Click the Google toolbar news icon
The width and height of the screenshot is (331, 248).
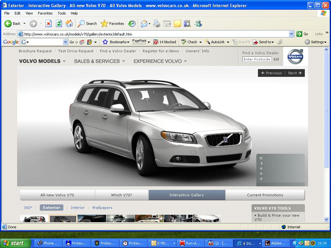[82, 42]
